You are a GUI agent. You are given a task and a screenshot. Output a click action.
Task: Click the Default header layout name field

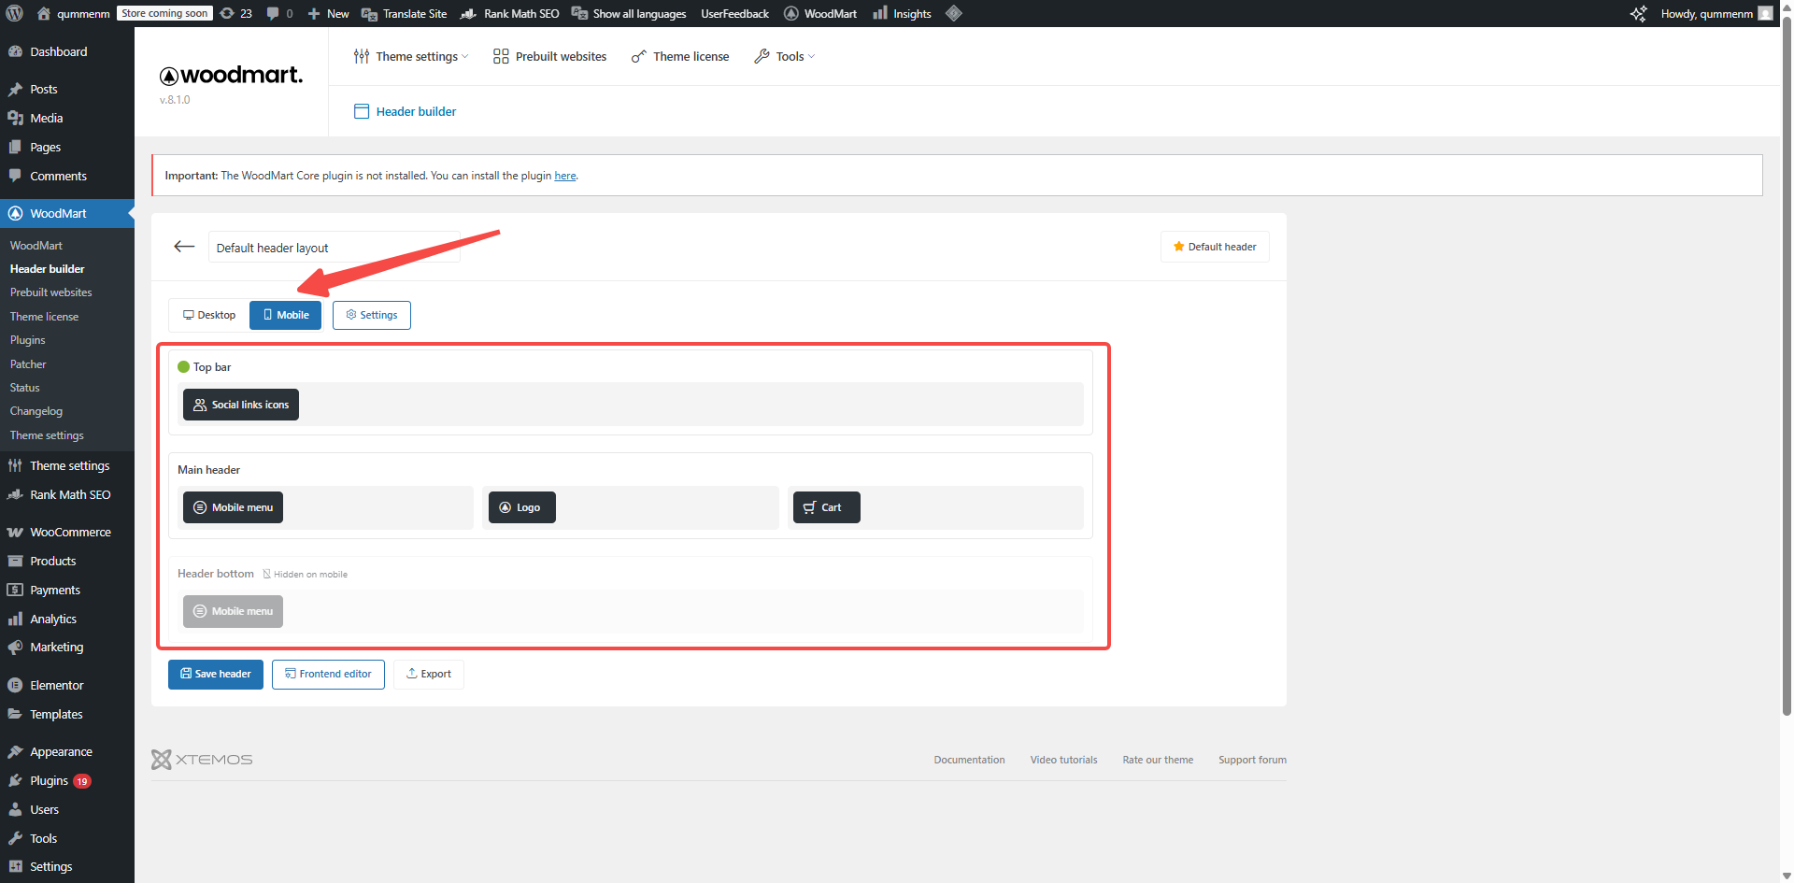click(334, 247)
